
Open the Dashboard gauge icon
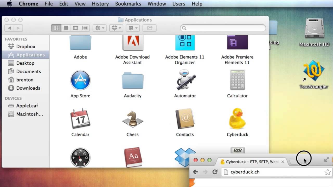(x=80, y=158)
